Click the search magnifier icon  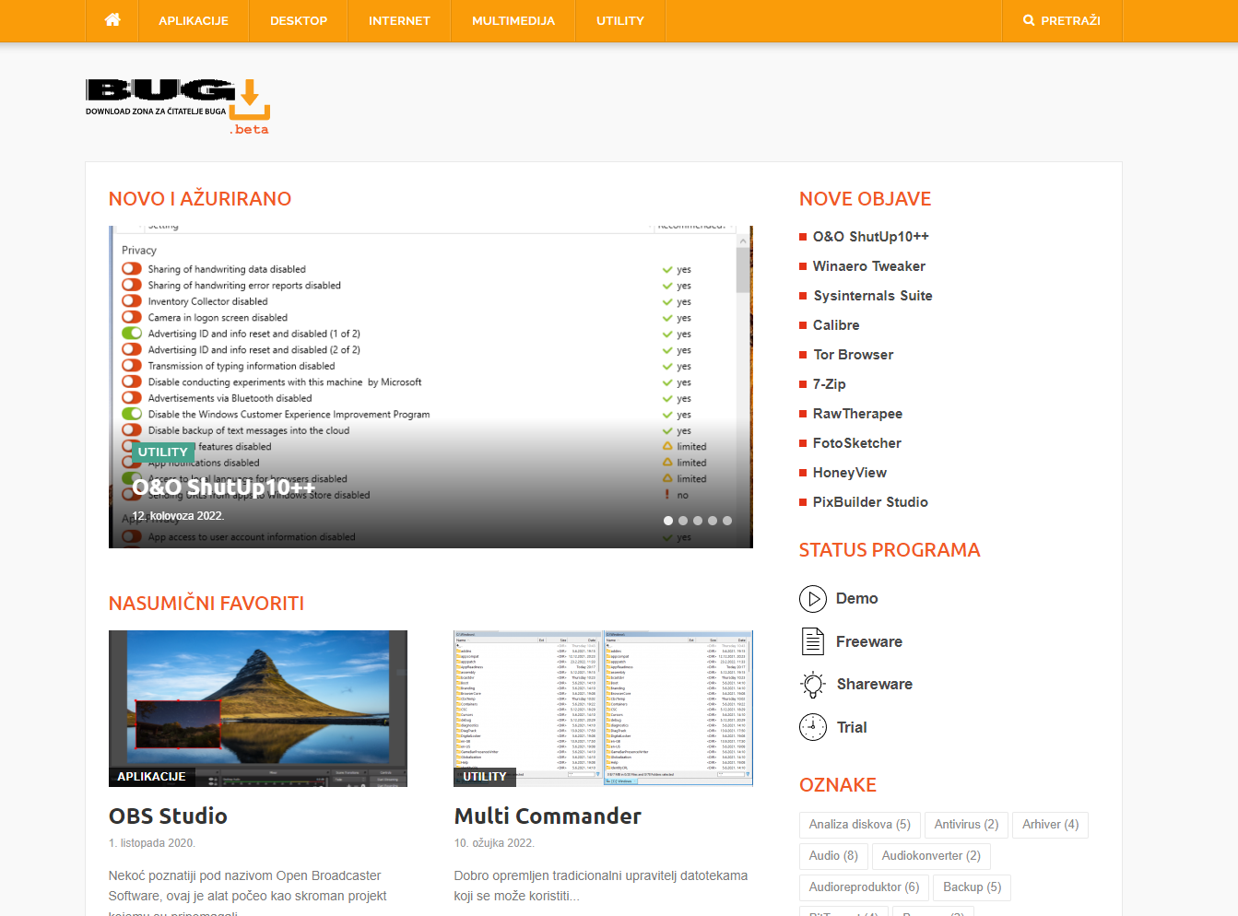(x=1029, y=20)
